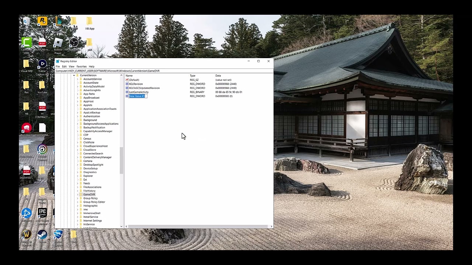Expand the AccountsService registry key

(77, 79)
